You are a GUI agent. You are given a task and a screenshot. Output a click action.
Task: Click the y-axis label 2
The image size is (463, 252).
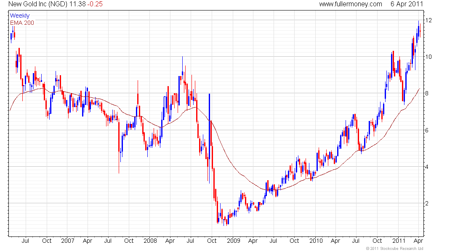pyautogui.click(x=427, y=203)
